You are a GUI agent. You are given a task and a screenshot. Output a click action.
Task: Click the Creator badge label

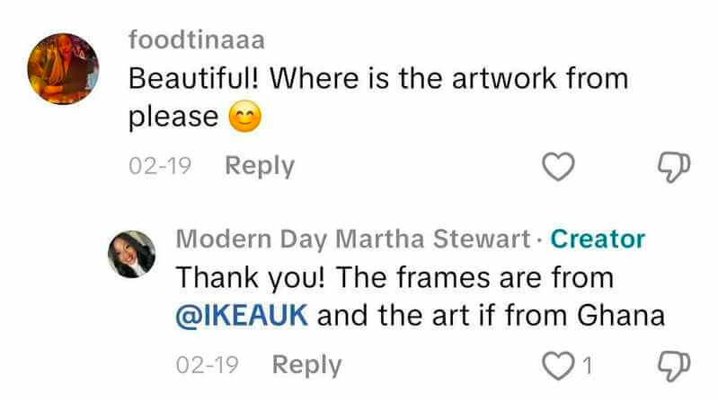(598, 239)
